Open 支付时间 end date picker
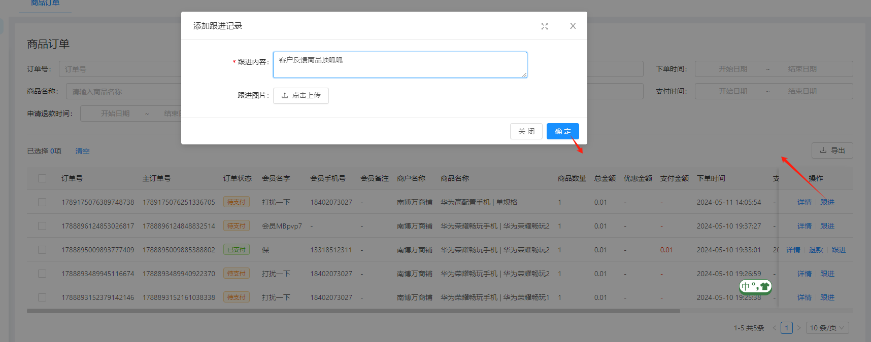 pos(802,91)
